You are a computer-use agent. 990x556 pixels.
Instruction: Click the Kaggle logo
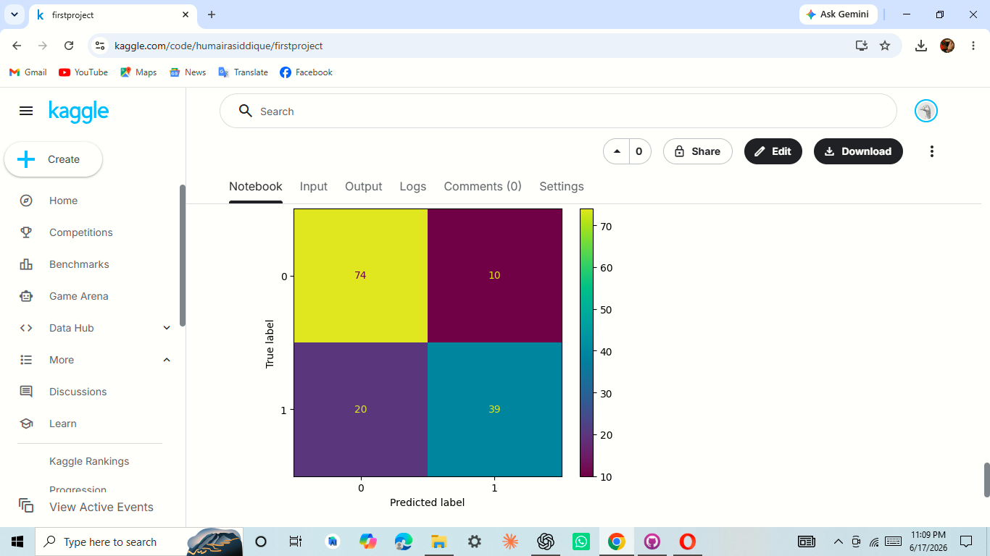pyautogui.click(x=79, y=111)
